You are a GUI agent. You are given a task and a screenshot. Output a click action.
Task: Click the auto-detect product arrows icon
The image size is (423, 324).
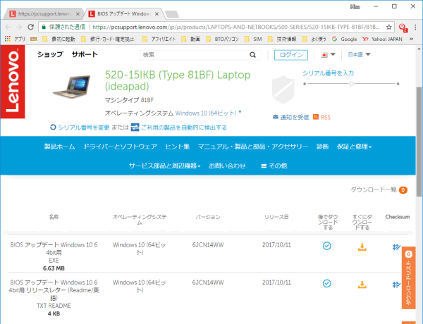click(135, 127)
